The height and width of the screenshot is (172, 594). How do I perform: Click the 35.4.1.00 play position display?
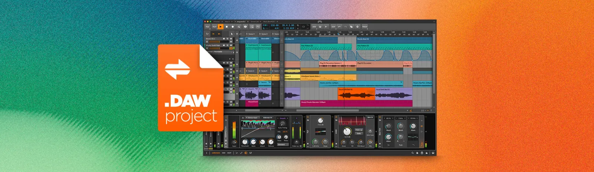288,25
